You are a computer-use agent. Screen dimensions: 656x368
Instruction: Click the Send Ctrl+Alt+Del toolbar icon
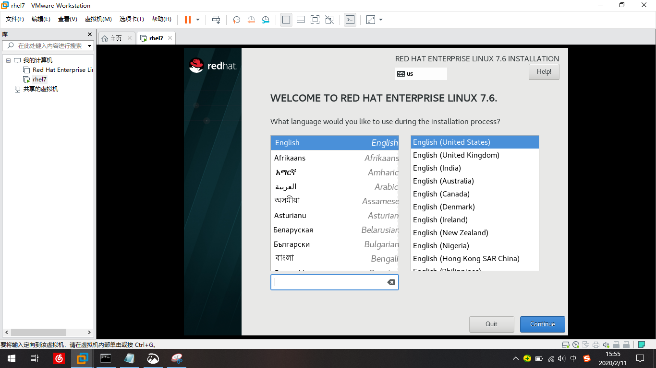click(216, 20)
